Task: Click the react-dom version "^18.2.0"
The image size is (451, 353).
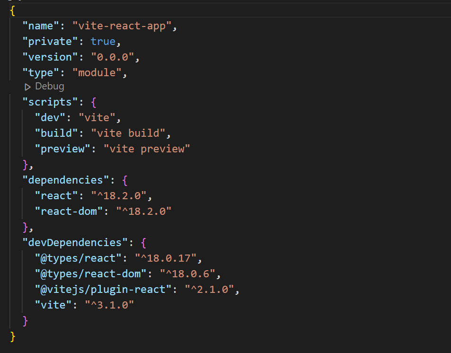Action: point(143,211)
